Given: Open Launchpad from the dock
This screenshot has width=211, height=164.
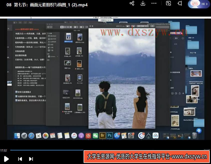Looking at the screenshot, I should tap(24, 136).
